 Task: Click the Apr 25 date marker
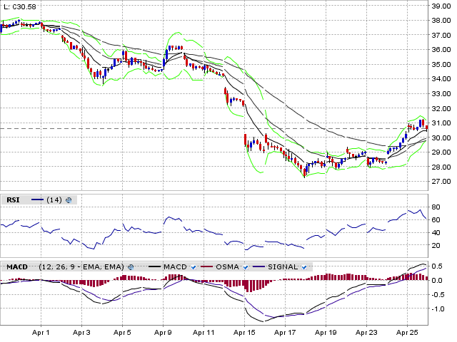(x=408, y=333)
